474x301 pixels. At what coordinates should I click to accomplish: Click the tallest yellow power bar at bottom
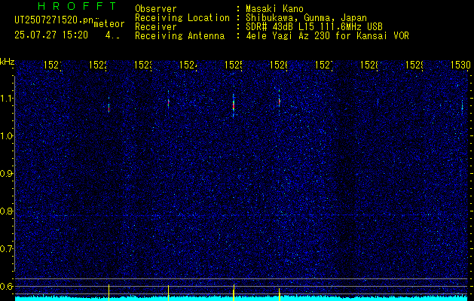click(234, 293)
